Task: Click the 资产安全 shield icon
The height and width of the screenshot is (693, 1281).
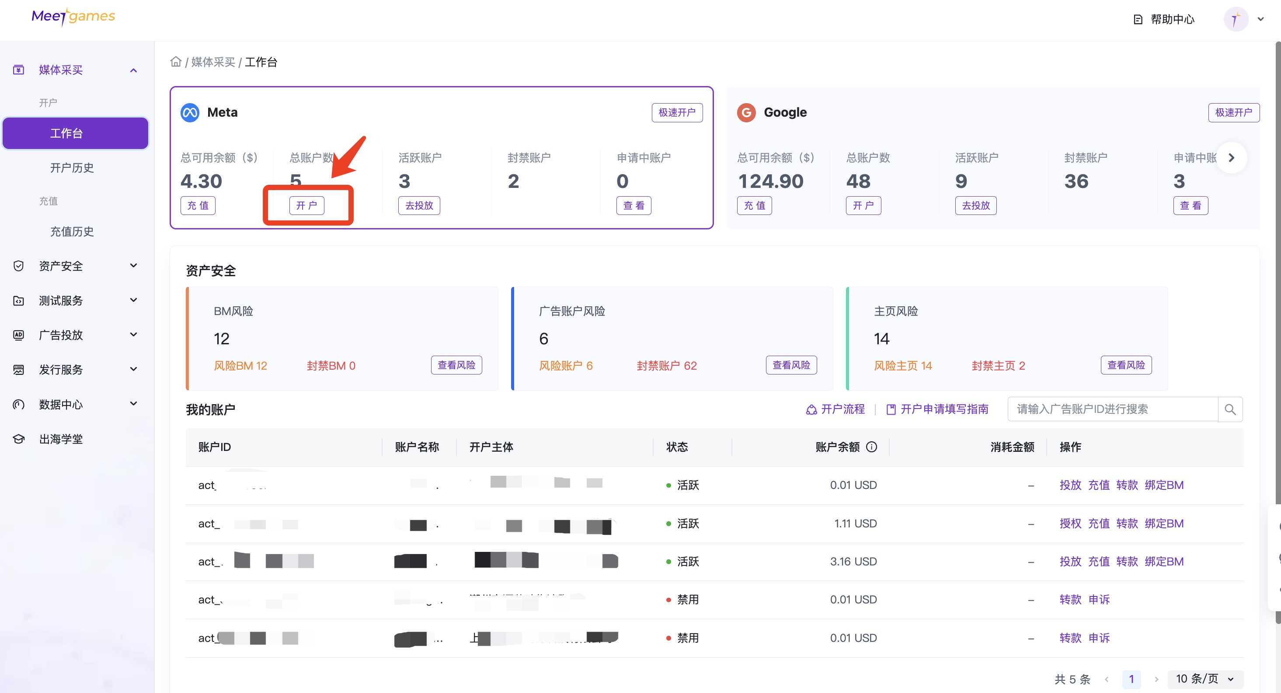Action: (x=18, y=266)
